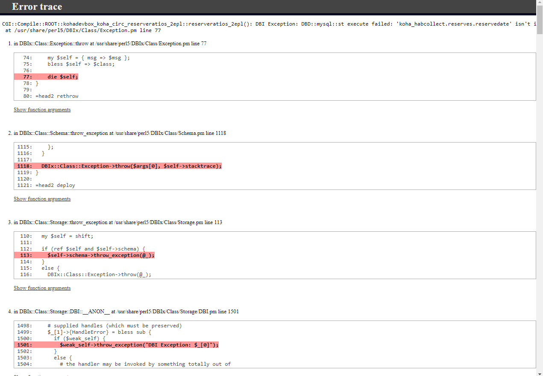Click stack frame 3 Storage::throw_exception heading
Viewport: 543px width, 376px height.
[118, 222]
